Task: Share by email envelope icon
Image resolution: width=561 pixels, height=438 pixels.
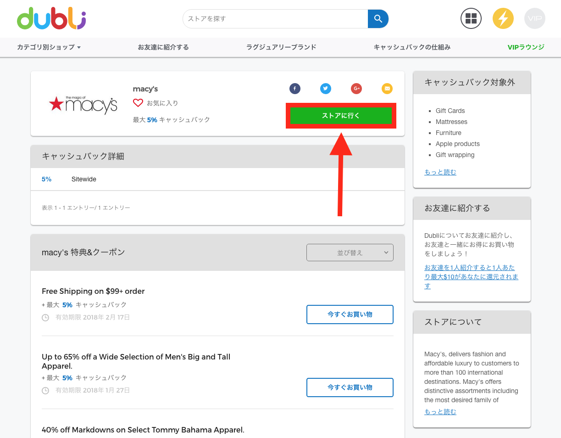Action: point(387,89)
